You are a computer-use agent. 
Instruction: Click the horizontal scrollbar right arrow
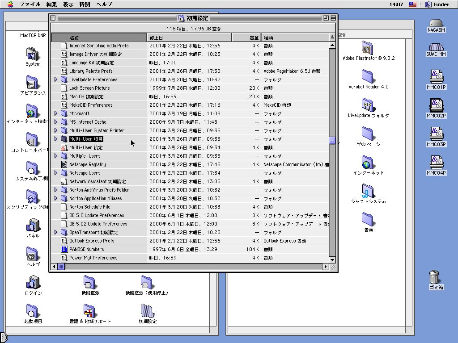(326, 266)
